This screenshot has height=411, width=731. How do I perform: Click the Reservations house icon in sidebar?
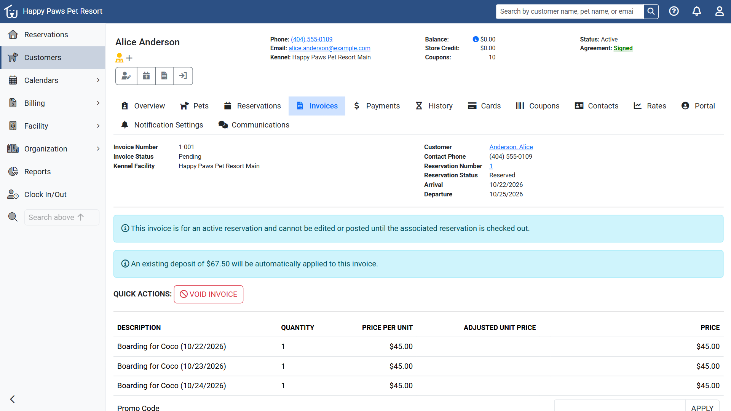coord(13,35)
